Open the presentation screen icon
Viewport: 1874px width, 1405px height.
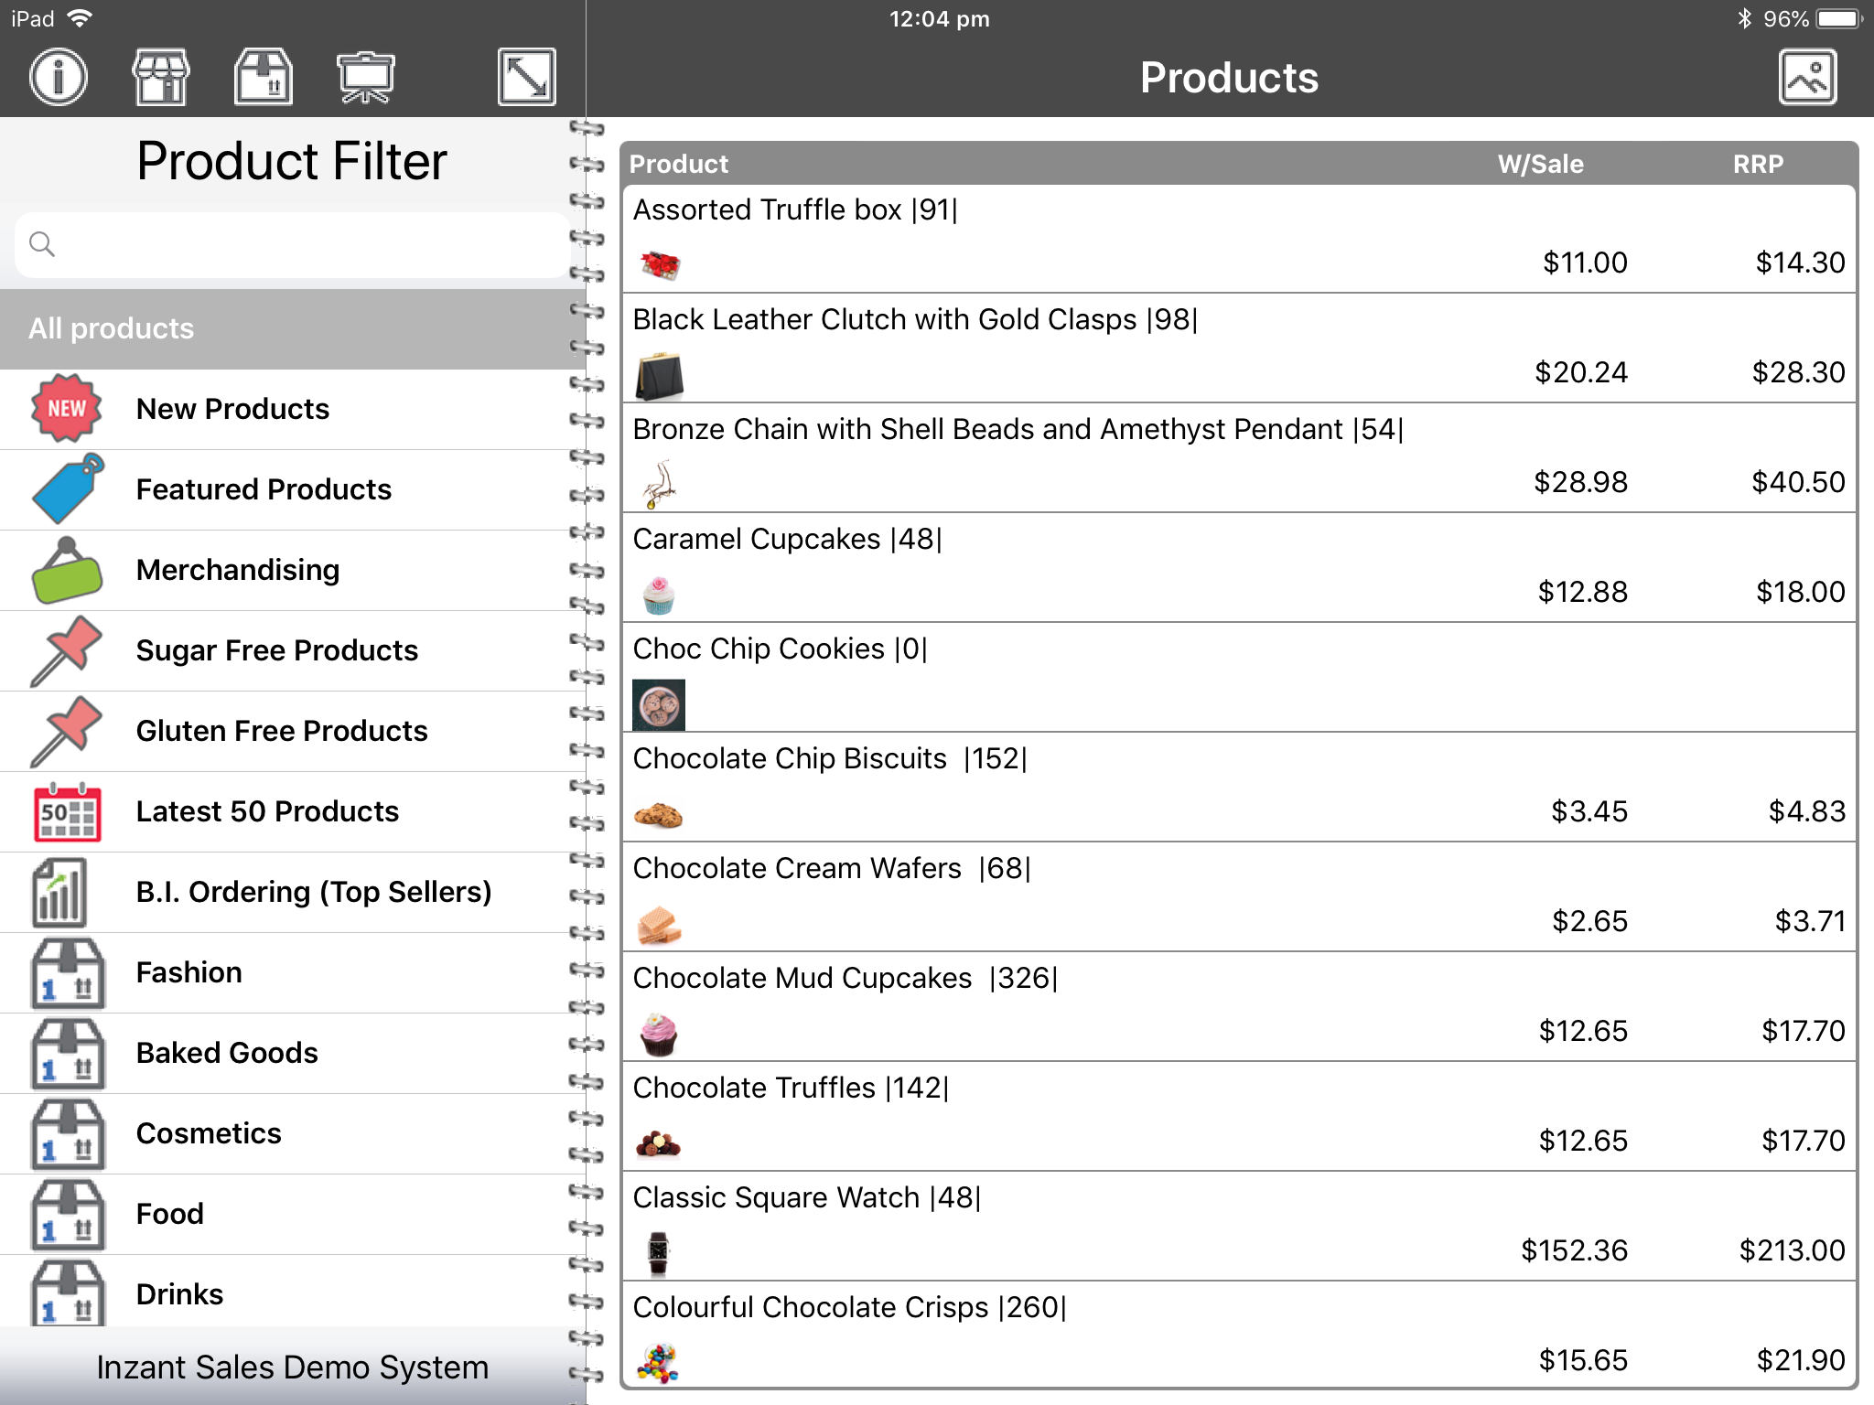coord(365,77)
